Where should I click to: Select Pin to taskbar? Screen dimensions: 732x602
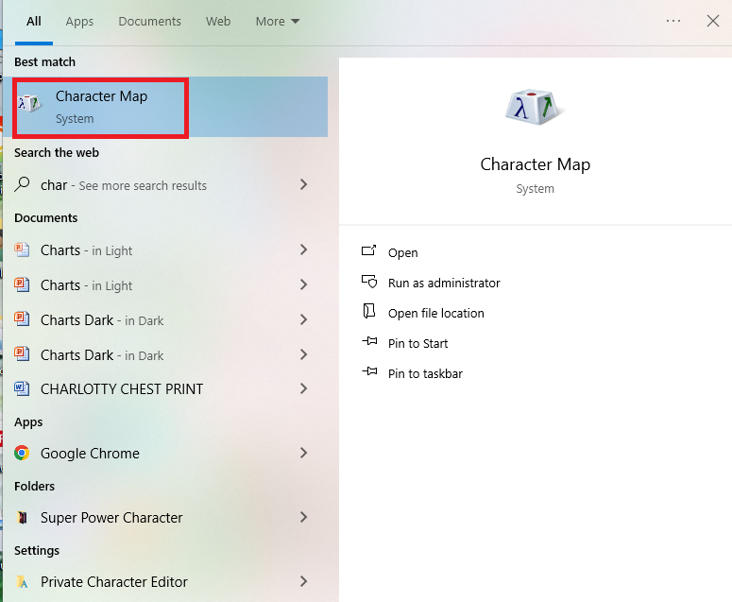[425, 373]
